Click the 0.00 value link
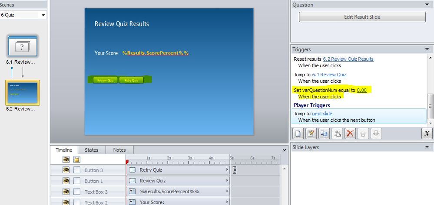Image resolution: width=434 pixels, height=205 pixels. tap(362, 90)
